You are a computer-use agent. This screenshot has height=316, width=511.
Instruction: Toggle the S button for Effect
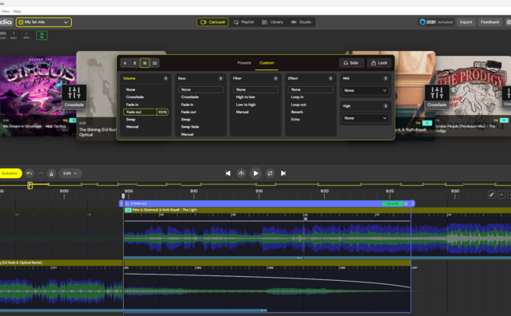[331, 78]
